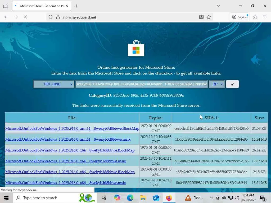Click the 18.51 MB size cell
Image resolution: width=271 pixels, height=203 pixels.
259,183
